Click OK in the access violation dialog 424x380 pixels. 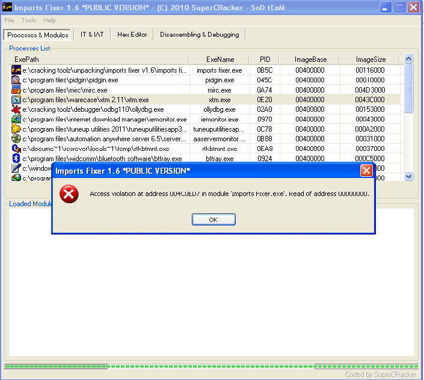click(x=214, y=219)
